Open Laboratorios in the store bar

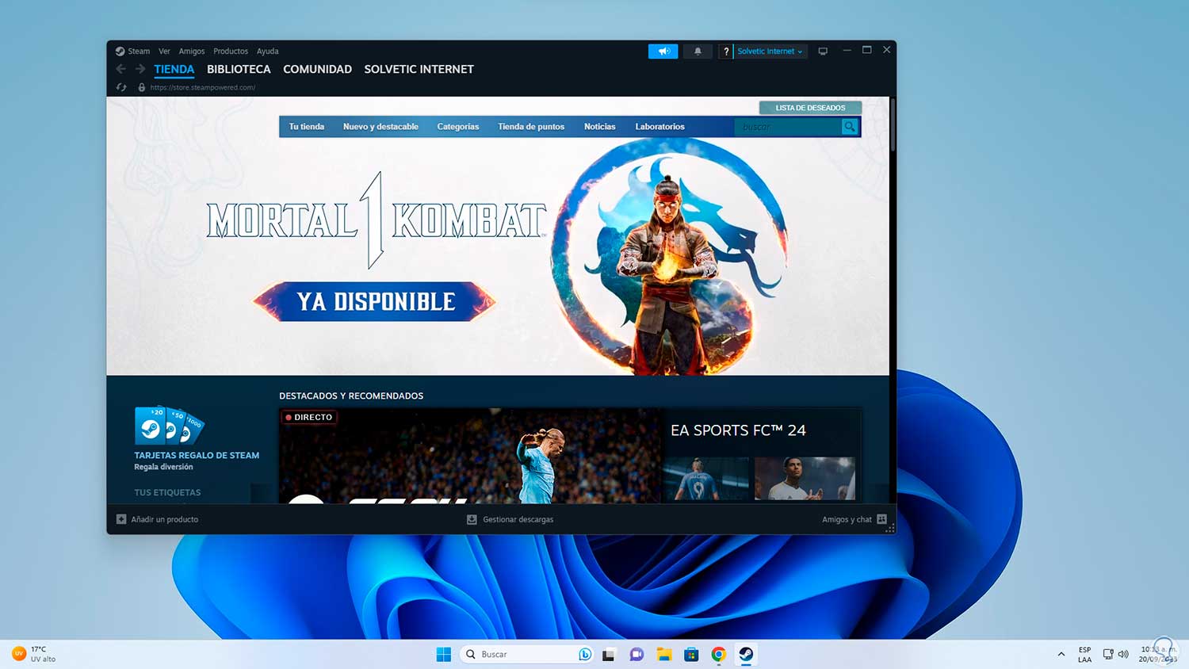tap(660, 127)
